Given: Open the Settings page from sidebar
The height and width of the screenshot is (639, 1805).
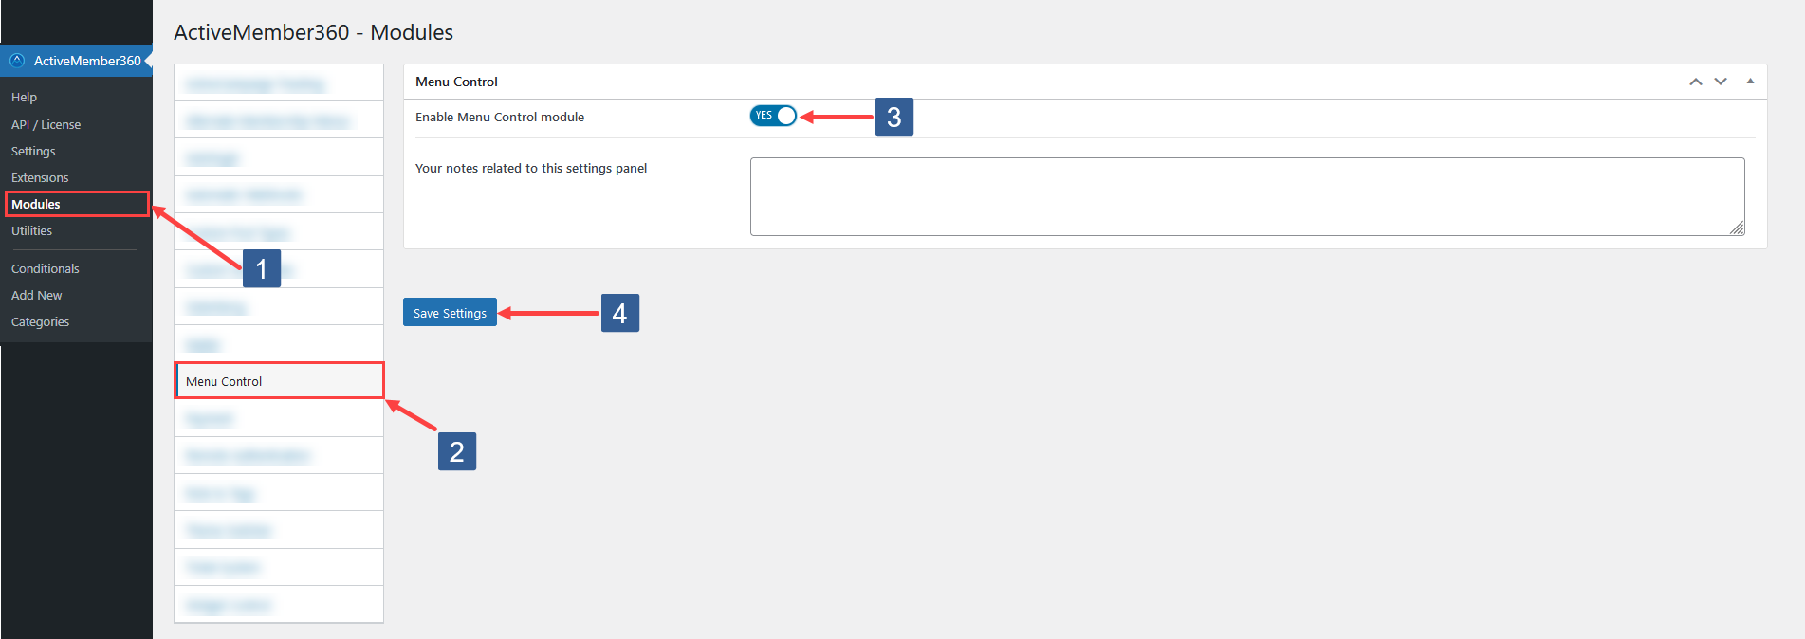Looking at the screenshot, I should [32, 151].
